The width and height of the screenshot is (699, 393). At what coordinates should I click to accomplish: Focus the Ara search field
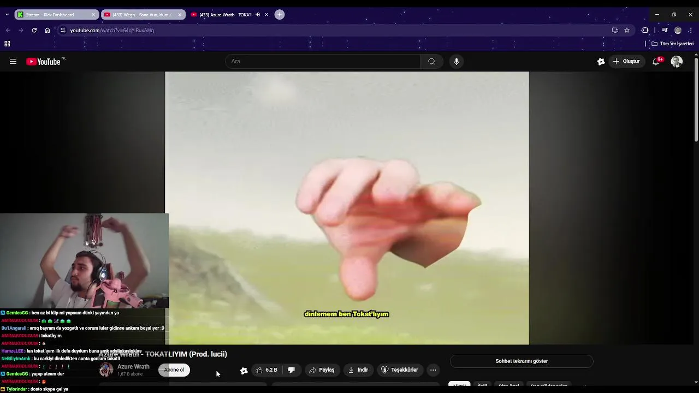[323, 62]
